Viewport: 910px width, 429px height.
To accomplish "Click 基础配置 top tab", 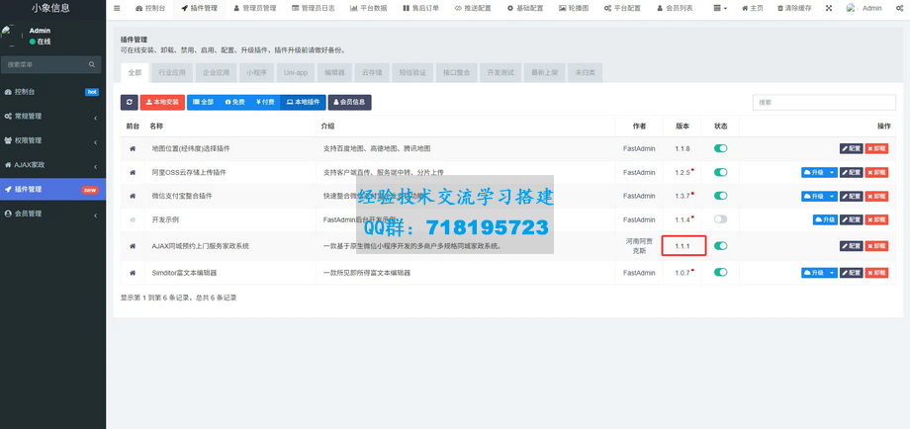I will tap(524, 9).
